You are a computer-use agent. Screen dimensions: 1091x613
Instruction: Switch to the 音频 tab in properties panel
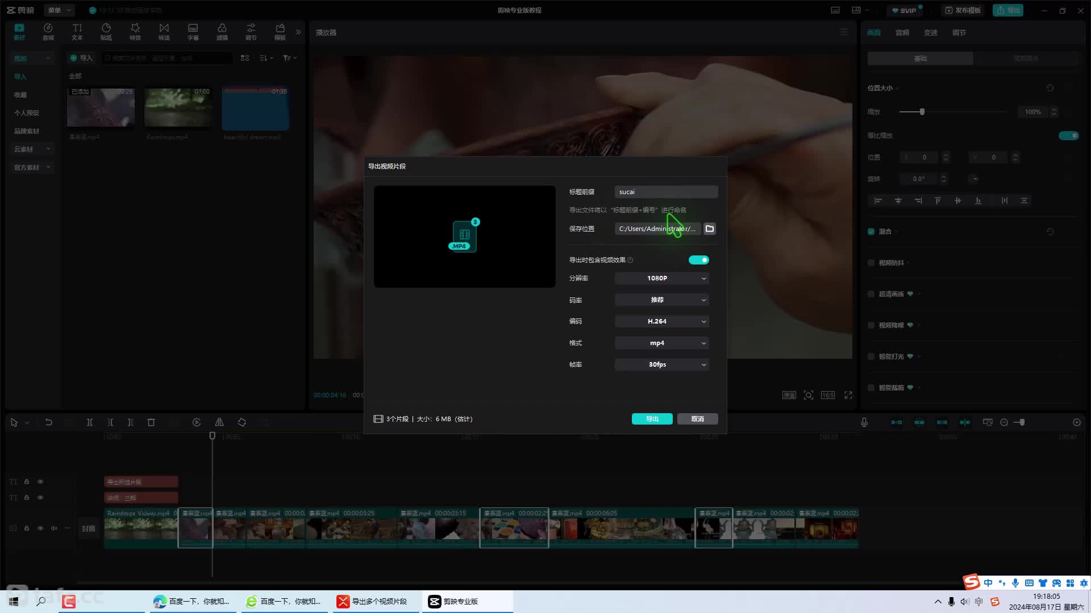902,32
